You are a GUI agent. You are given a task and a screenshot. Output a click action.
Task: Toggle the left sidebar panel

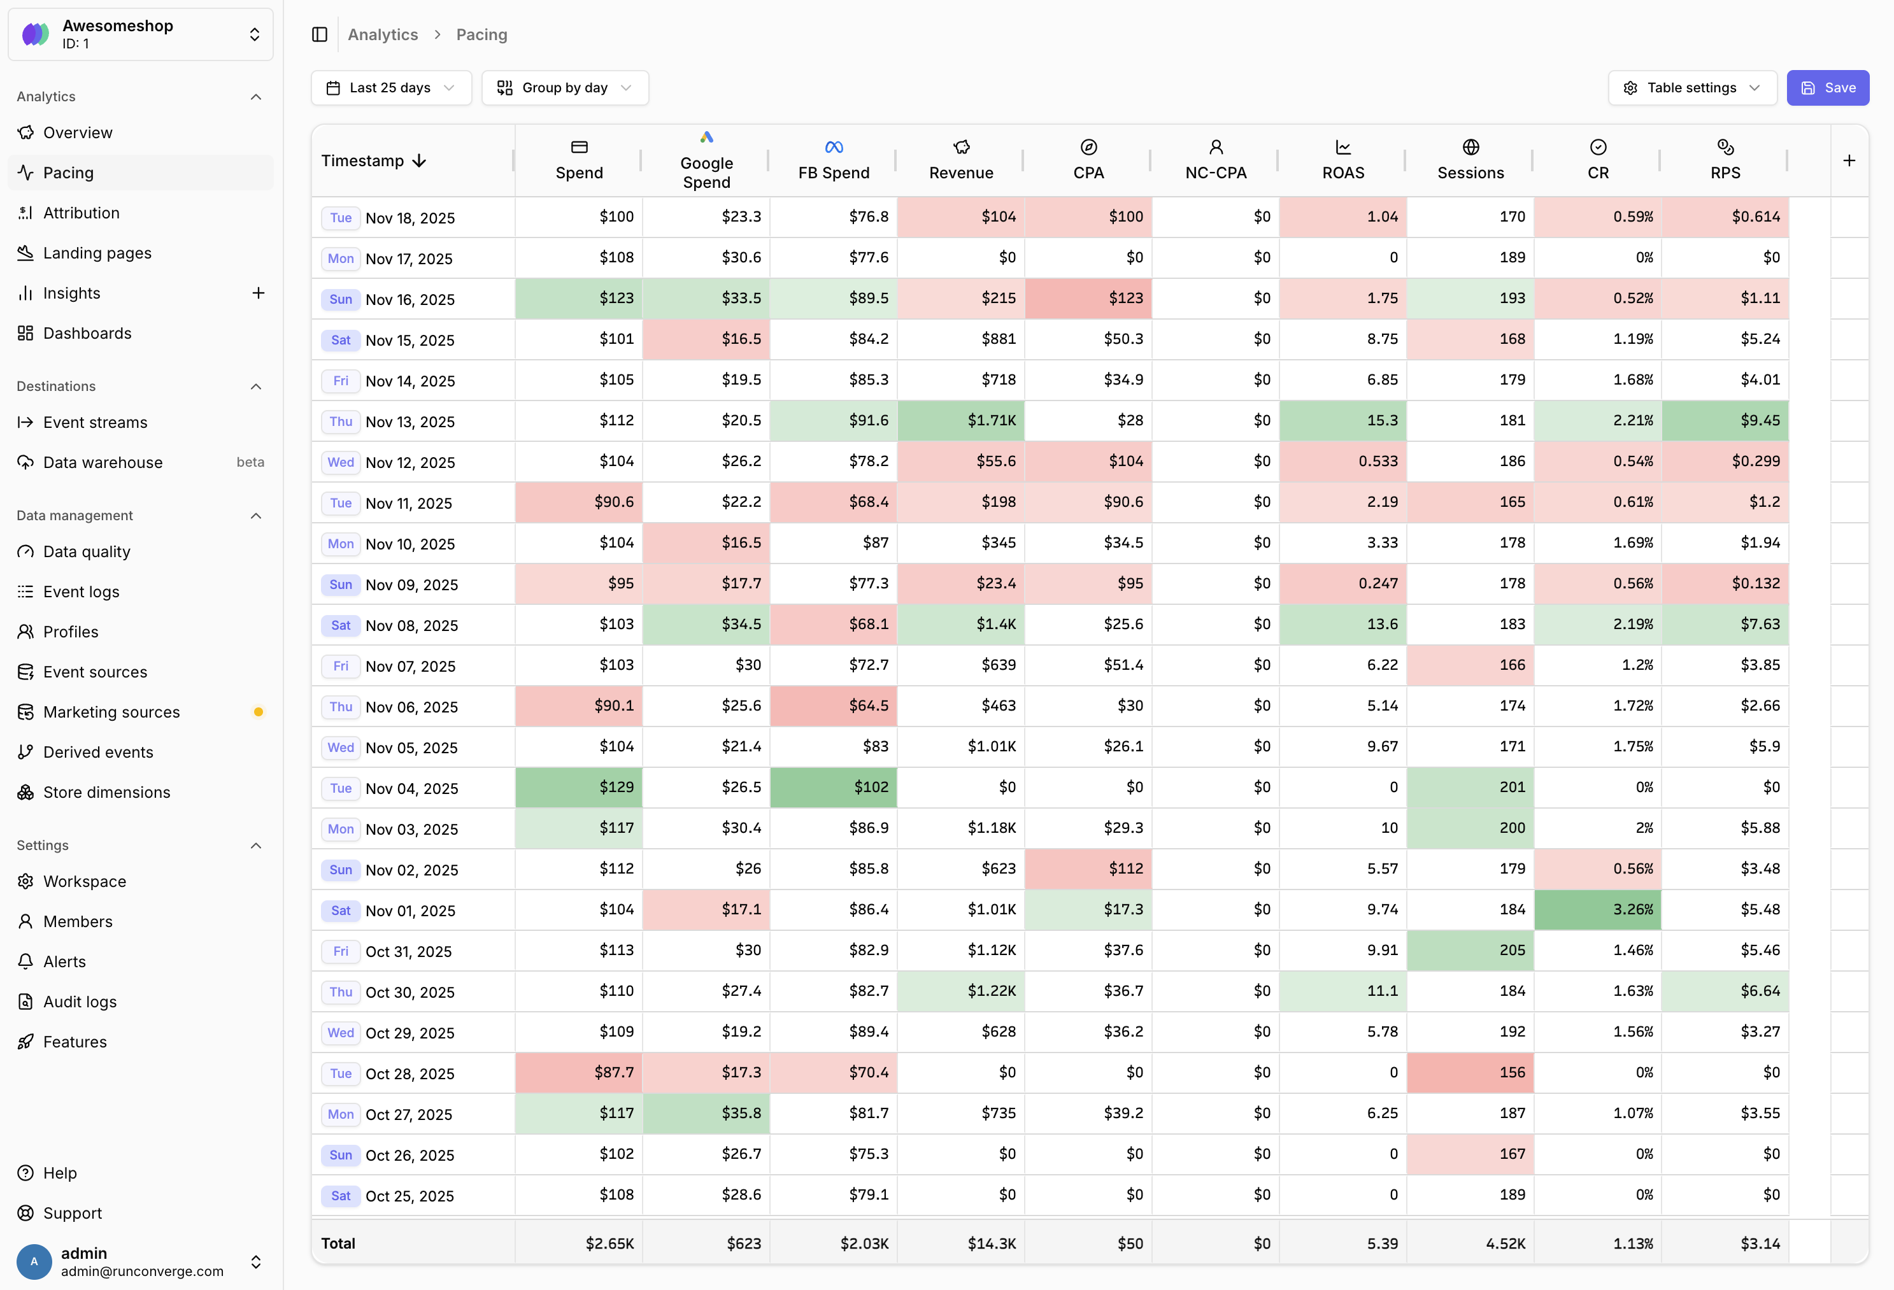tap(320, 34)
